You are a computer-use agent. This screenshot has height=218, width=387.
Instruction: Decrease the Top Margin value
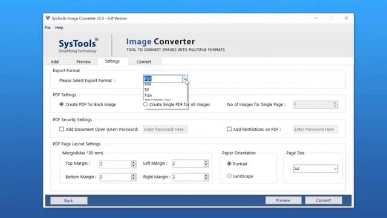pos(134,165)
